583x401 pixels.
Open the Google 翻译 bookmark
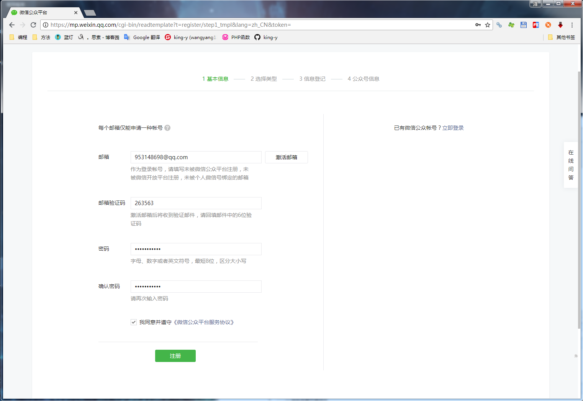[142, 37]
